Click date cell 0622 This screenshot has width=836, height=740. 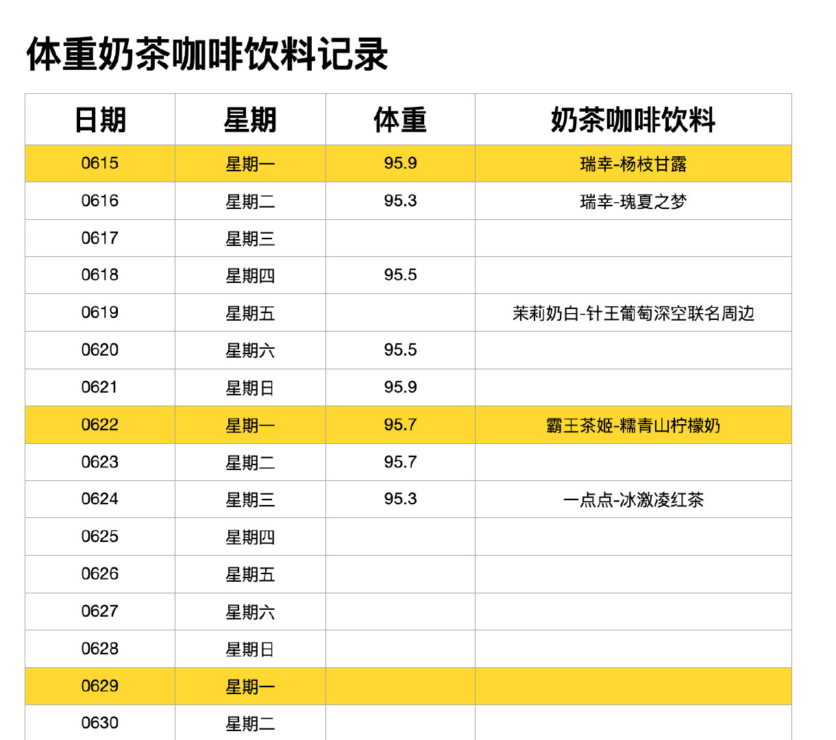coord(100,425)
